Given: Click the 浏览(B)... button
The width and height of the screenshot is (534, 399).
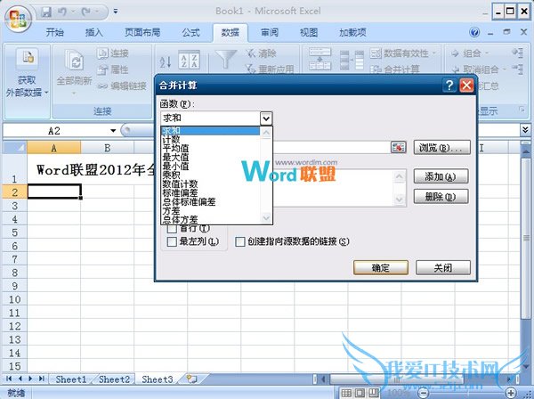Looking at the screenshot, I should (442, 148).
